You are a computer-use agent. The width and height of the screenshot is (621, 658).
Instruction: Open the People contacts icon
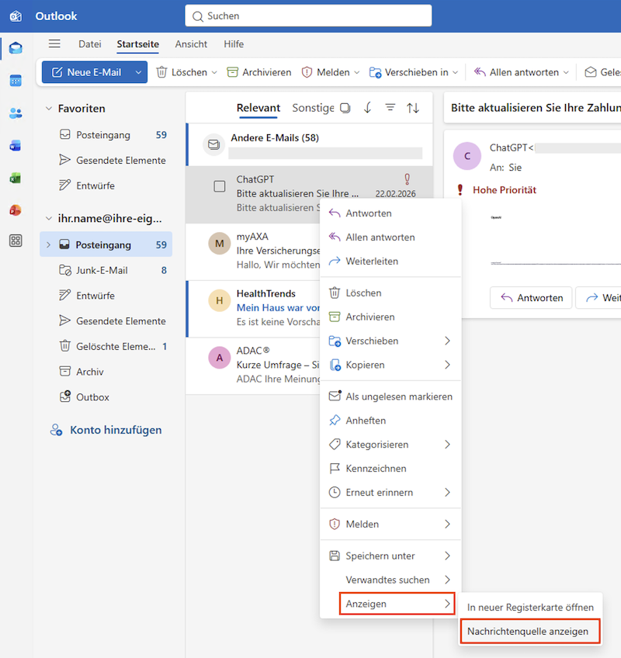pos(16,113)
